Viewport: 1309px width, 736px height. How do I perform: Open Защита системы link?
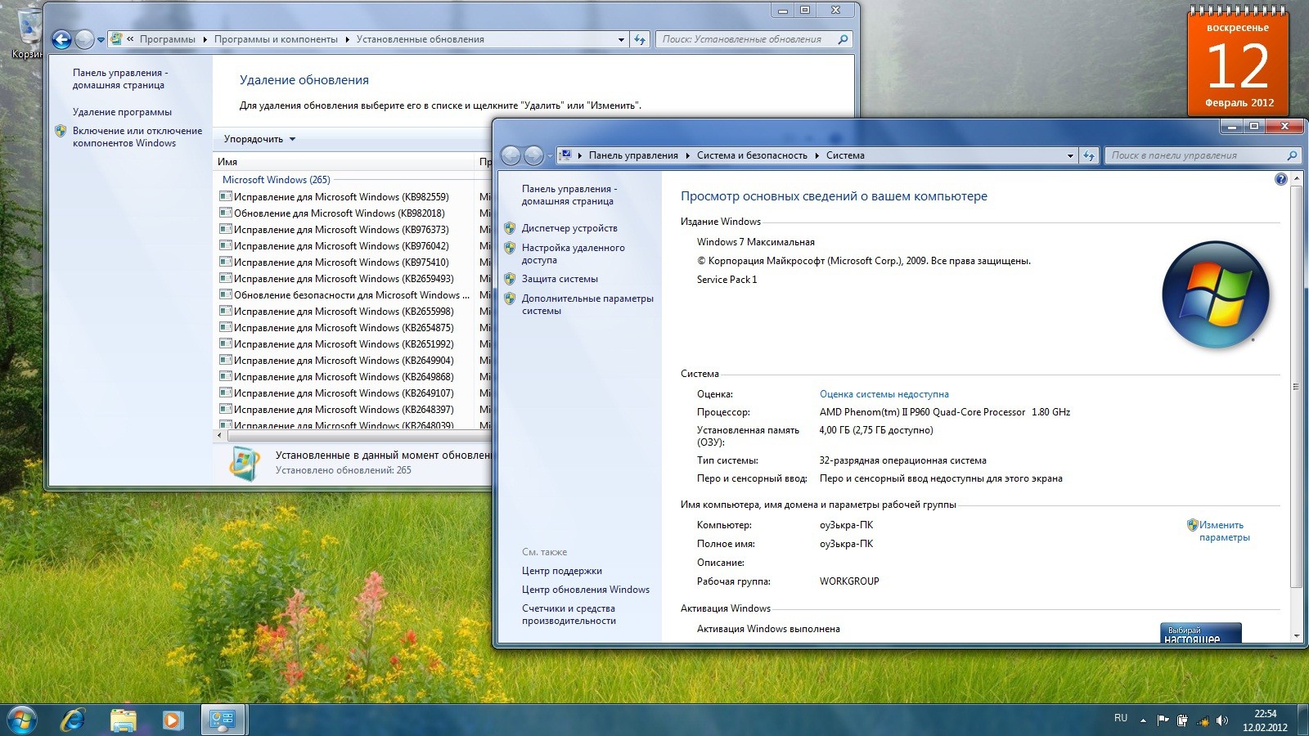pyautogui.click(x=560, y=279)
